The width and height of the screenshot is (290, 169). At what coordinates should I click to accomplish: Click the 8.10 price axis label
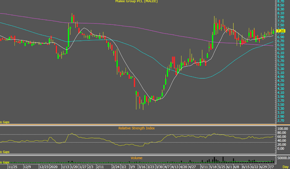coord(281,13)
